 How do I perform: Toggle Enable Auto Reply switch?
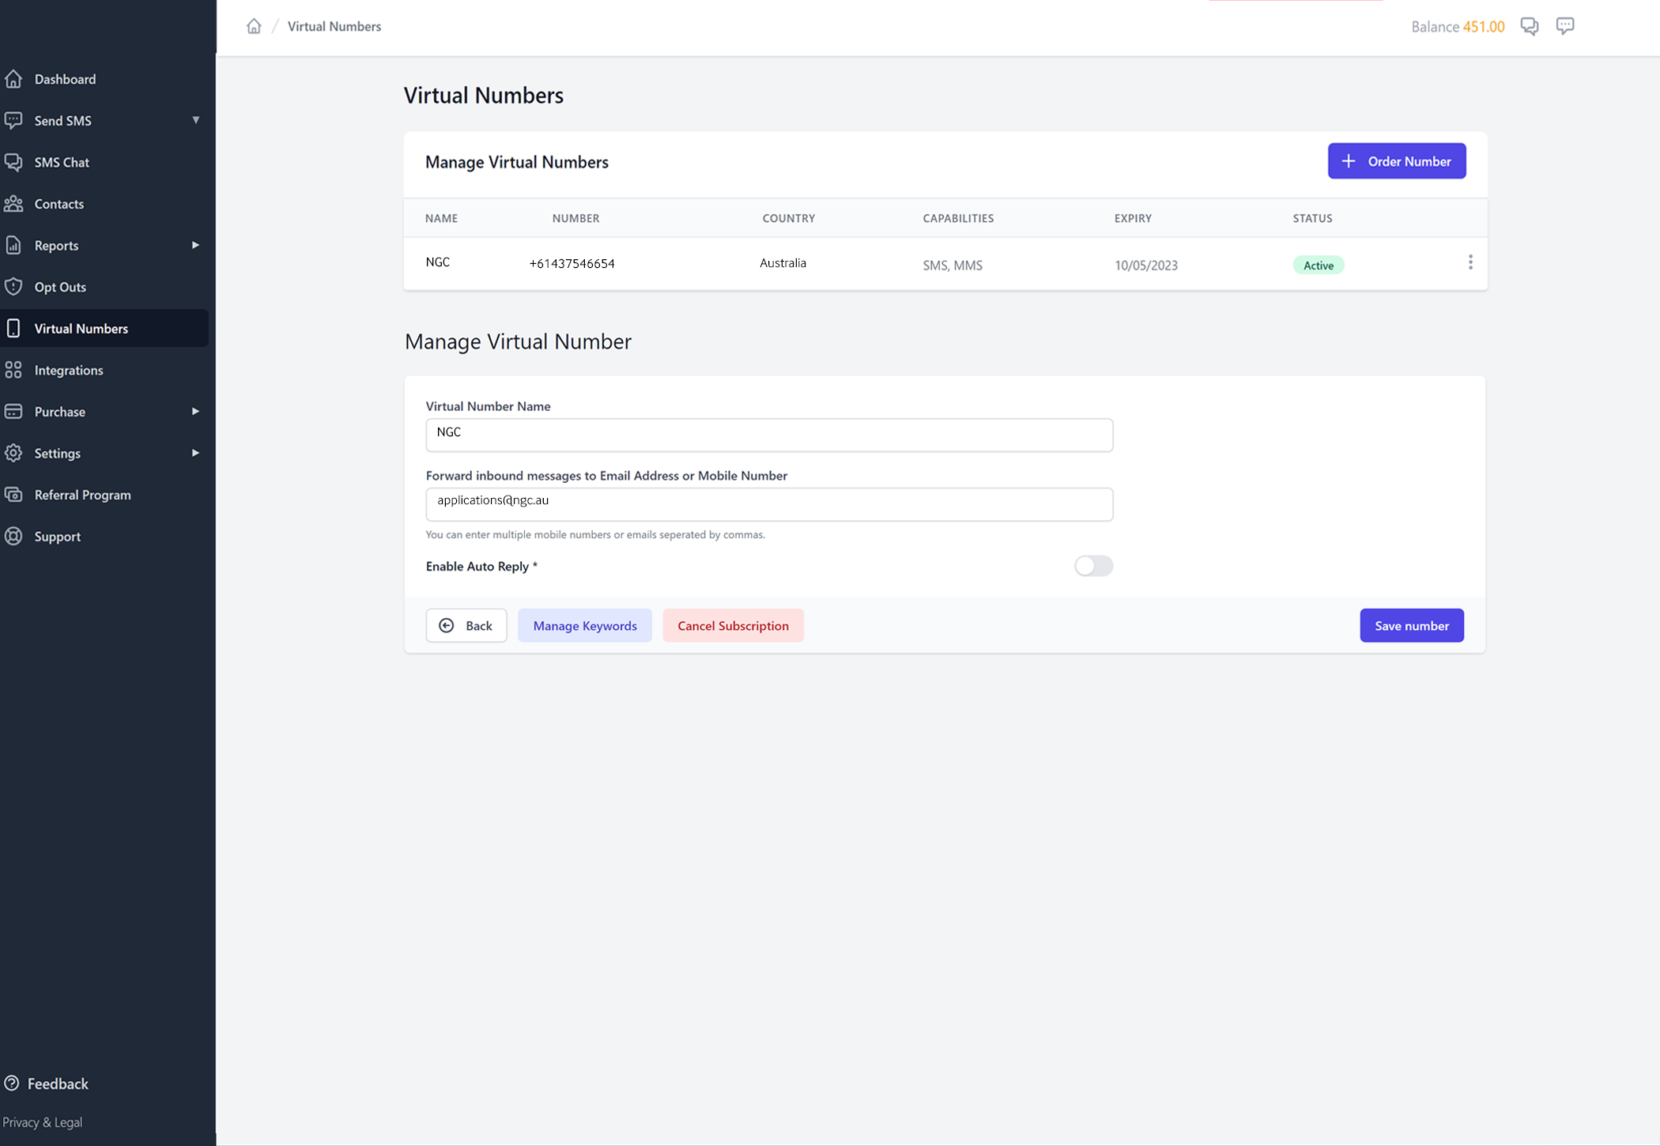pos(1092,566)
